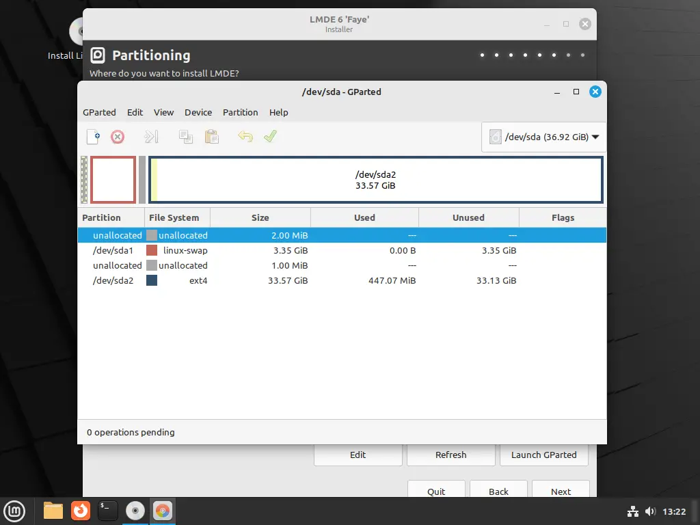Click the 3.35 GiB size of sda1
This screenshot has width=700, height=525.
point(291,250)
